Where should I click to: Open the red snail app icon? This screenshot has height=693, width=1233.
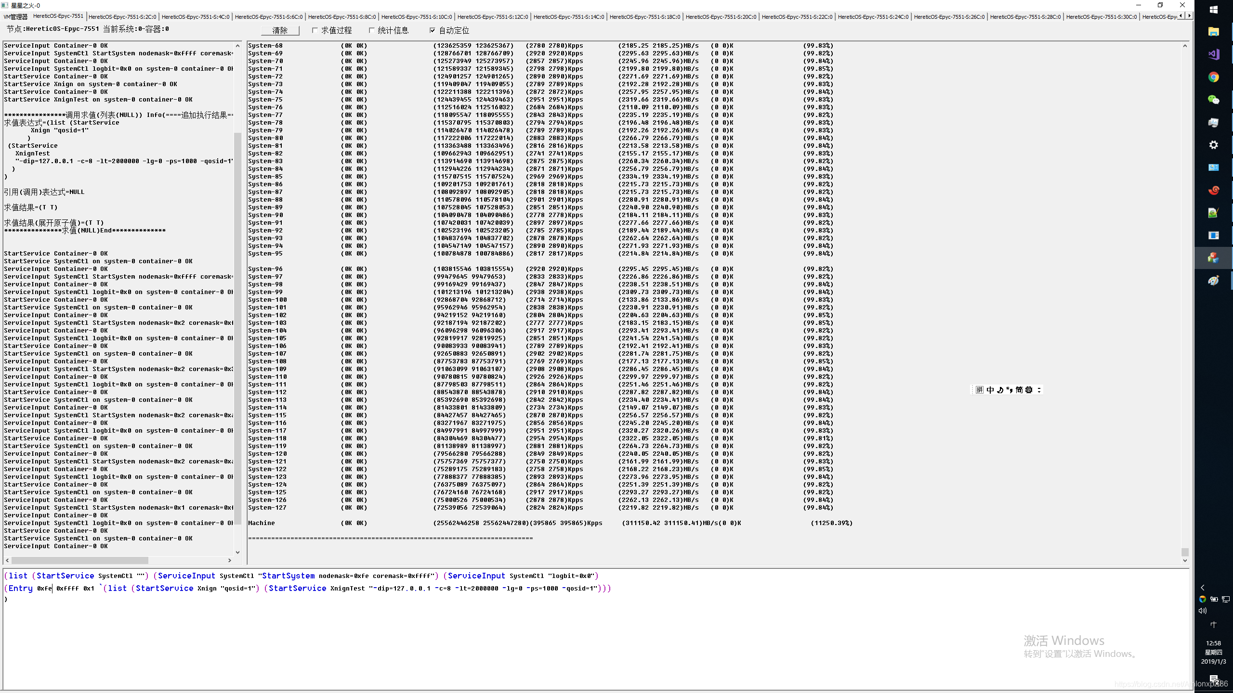tap(1213, 190)
